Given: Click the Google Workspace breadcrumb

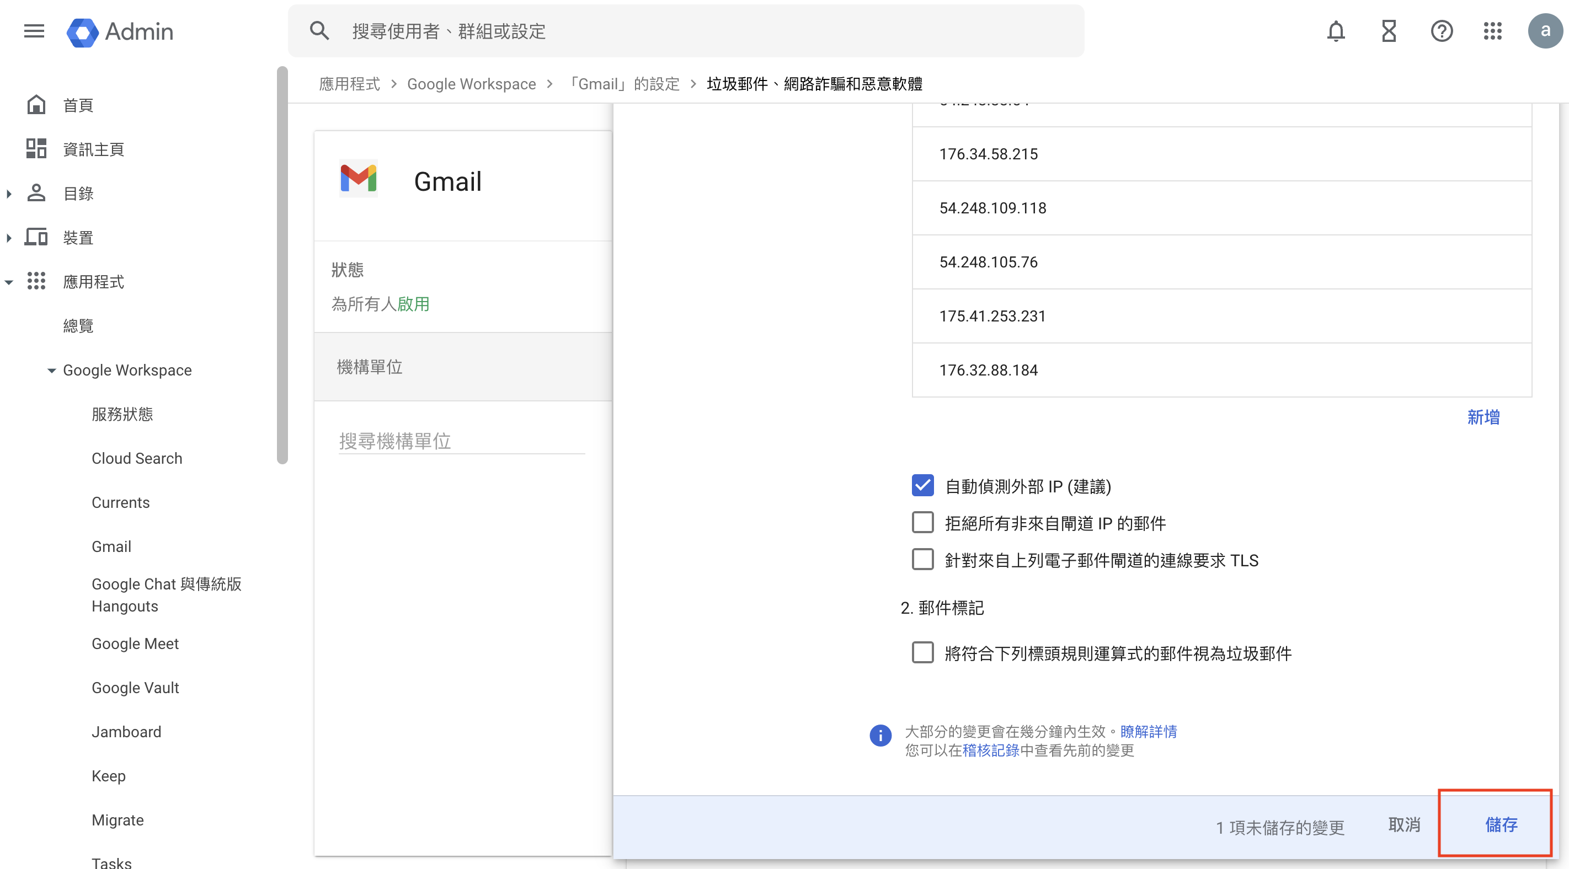Looking at the screenshot, I should [472, 84].
